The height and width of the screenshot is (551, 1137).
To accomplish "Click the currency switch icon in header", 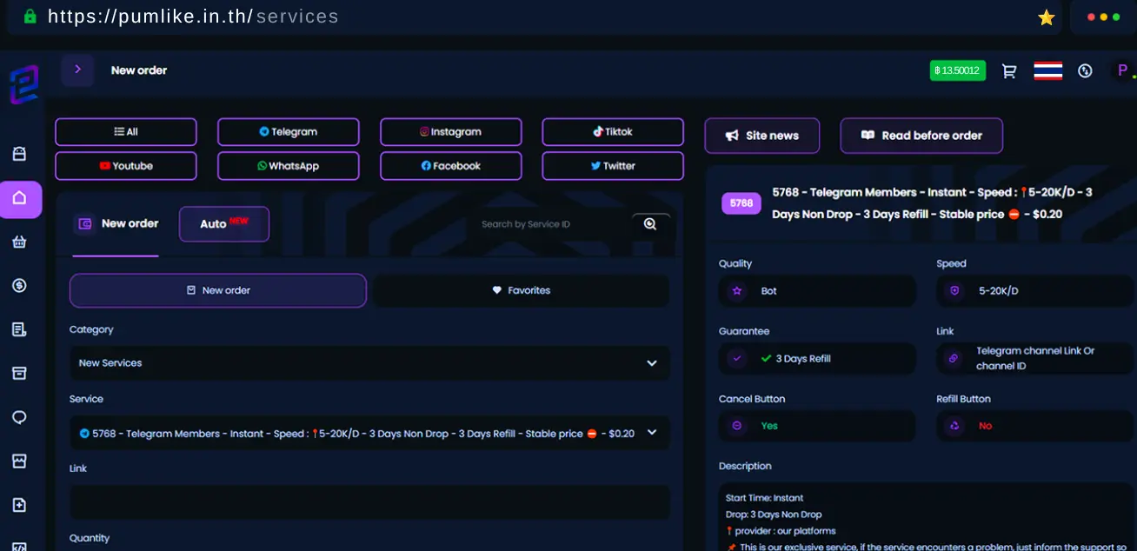I will [1085, 71].
